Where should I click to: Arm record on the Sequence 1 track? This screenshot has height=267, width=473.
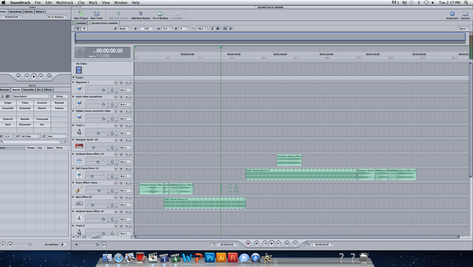pos(116,83)
